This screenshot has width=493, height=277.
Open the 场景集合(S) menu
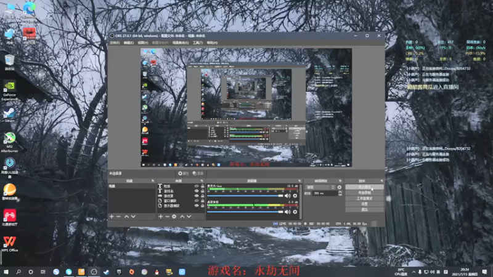coord(181,42)
